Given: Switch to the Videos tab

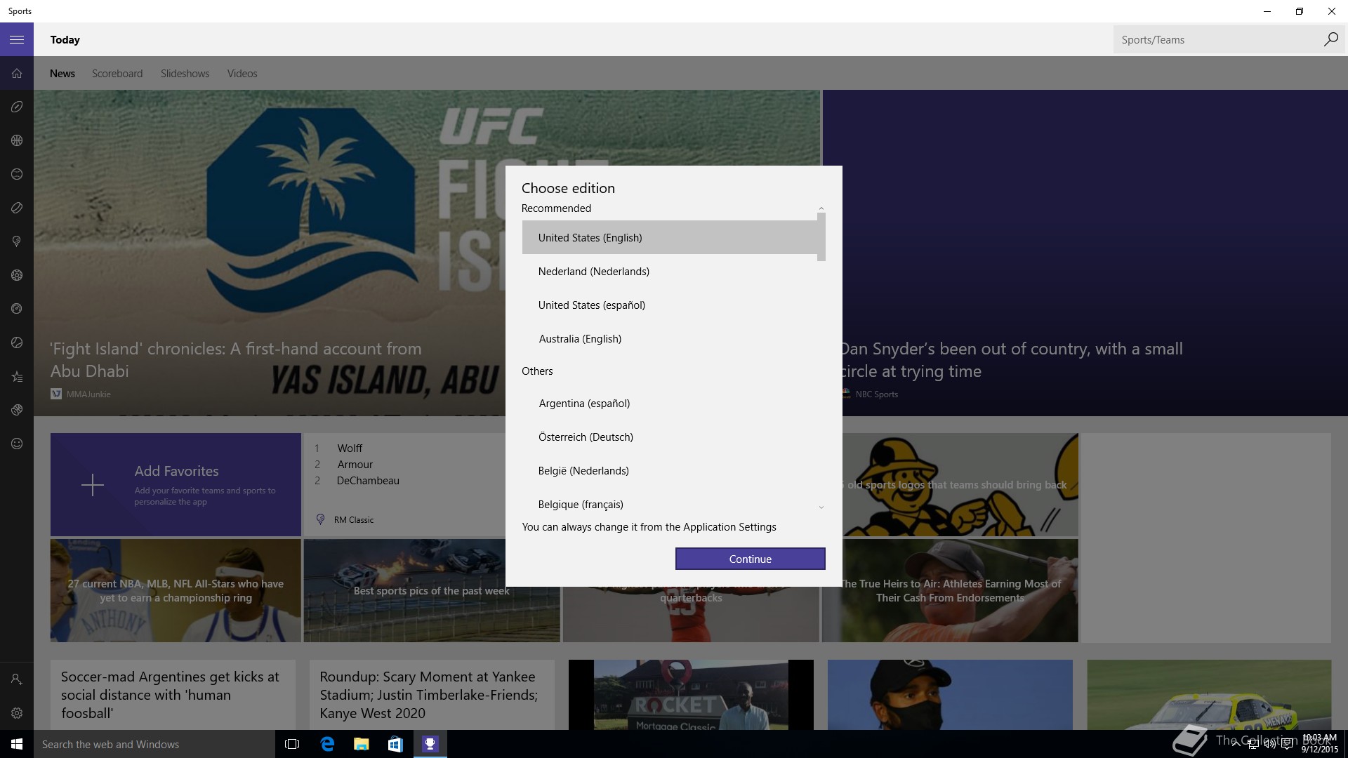Looking at the screenshot, I should click(242, 74).
